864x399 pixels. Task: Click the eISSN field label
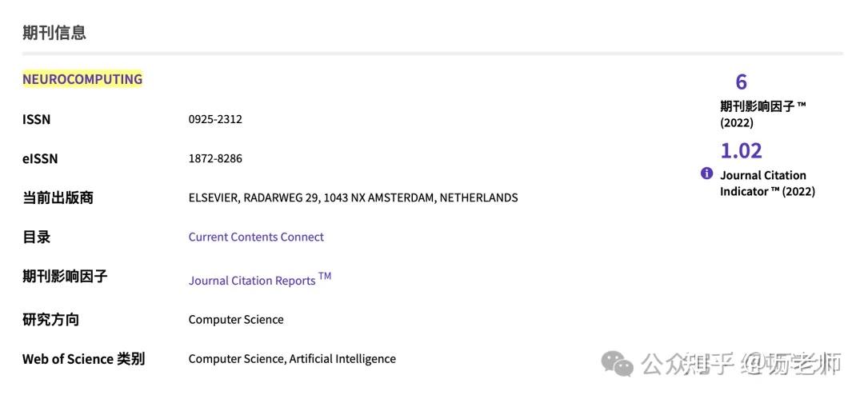(x=40, y=158)
